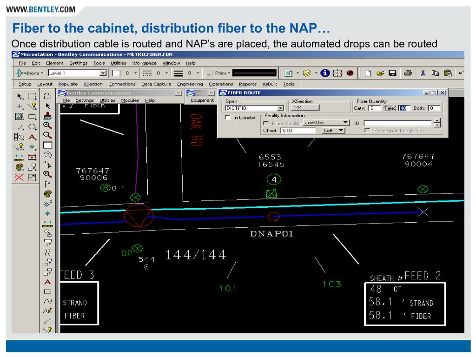Click the Fit View window icon
The height and width of the screenshot is (357, 476).
(48, 145)
